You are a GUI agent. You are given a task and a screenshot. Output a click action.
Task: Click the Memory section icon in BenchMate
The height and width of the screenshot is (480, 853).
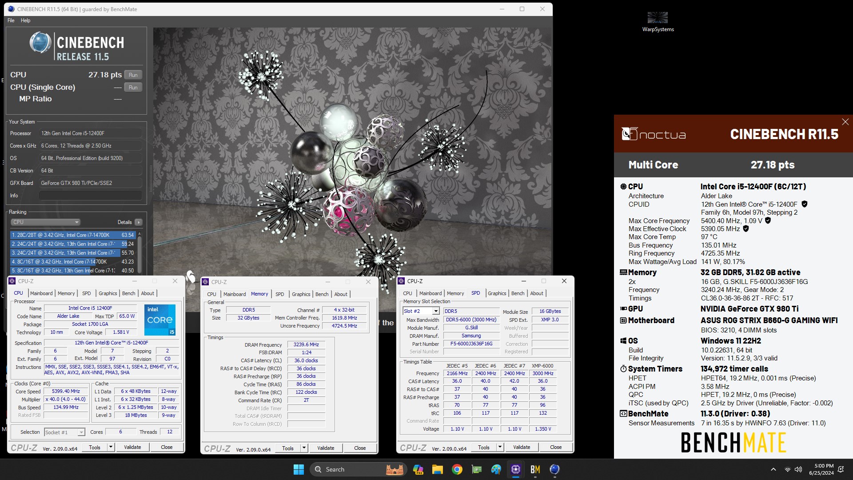[x=623, y=272]
